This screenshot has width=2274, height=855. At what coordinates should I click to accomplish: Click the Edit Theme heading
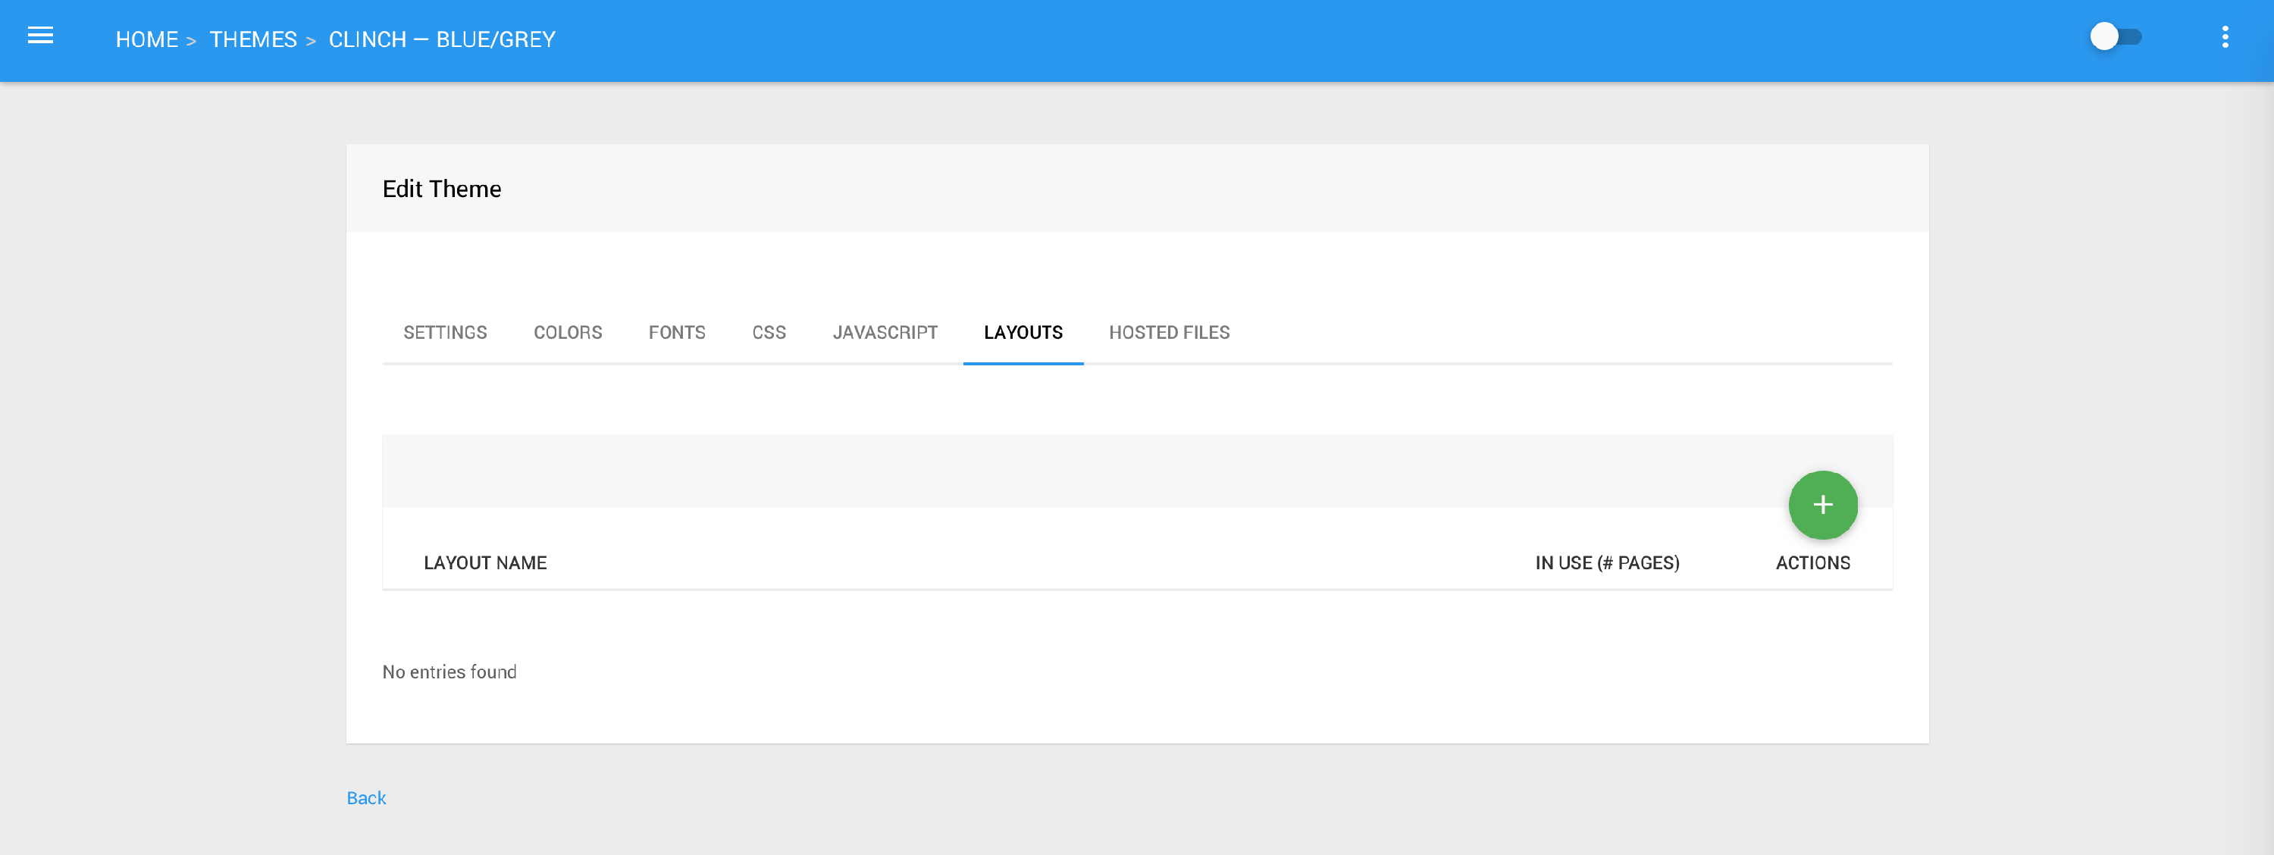point(441,189)
